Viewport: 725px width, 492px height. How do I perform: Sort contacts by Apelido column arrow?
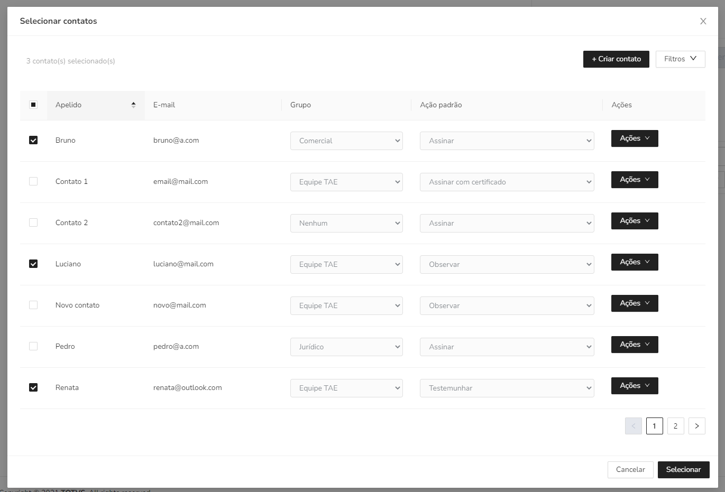coord(133,105)
